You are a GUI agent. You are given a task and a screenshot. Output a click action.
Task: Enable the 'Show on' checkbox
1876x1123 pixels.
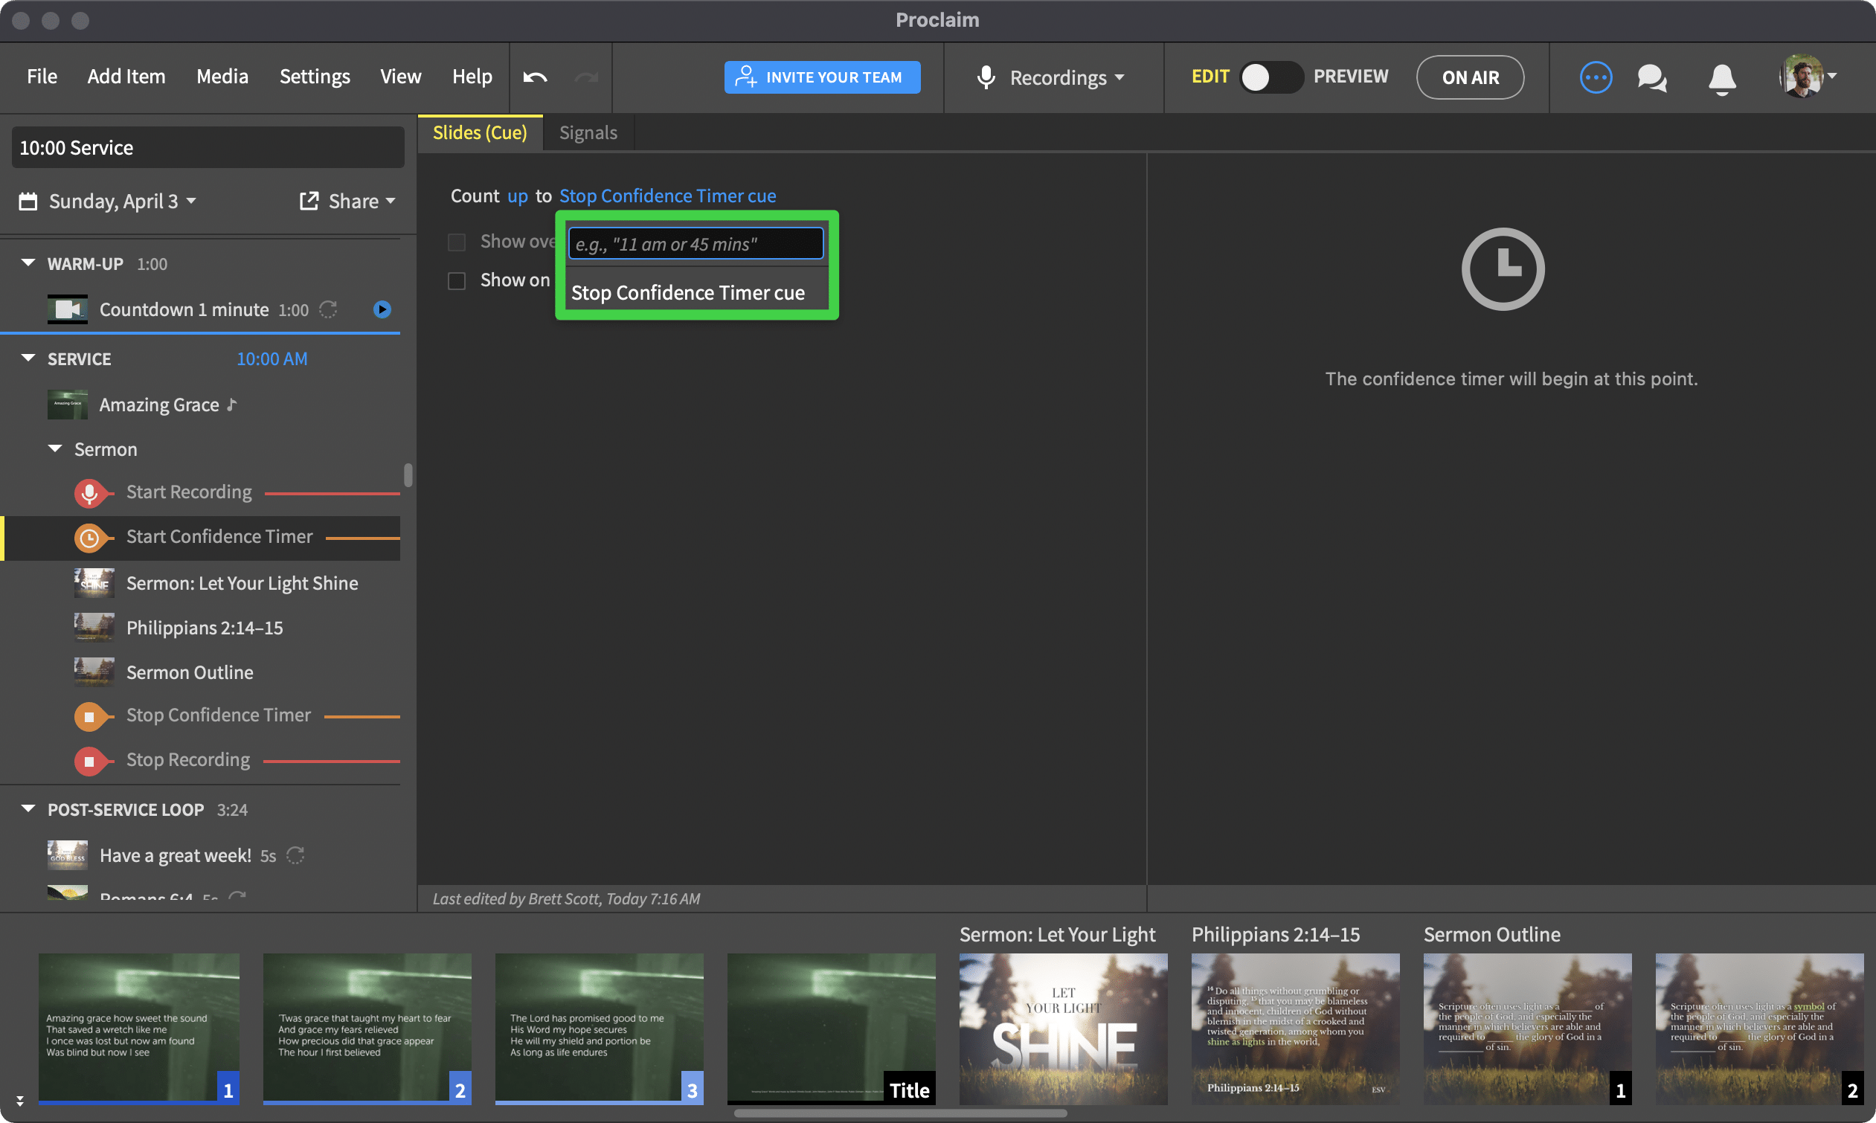(x=456, y=281)
